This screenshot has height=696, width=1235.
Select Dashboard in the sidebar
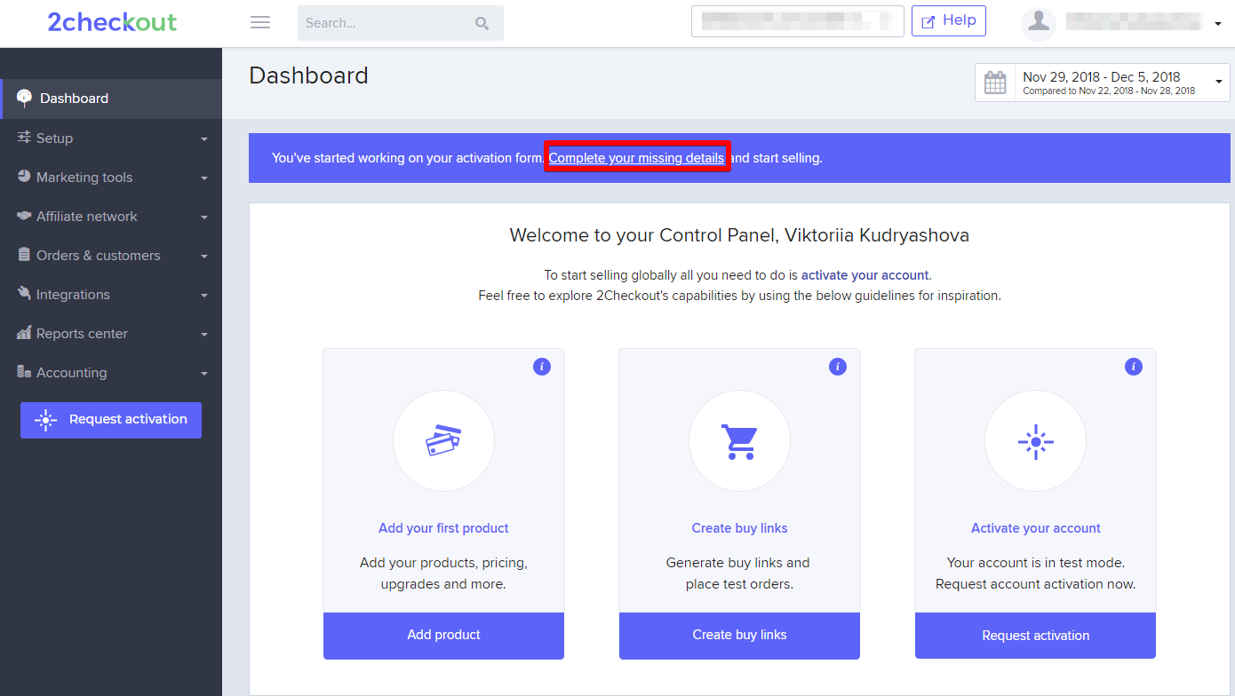pyautogui.click(x=111, y=99)
